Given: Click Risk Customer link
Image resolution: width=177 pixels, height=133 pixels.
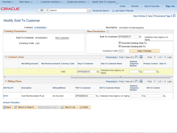Looking at the screenshot, I should click(x=62, y=38).
